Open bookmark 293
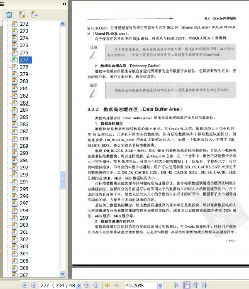The image size is (249, 289). (x=24, y=174)
